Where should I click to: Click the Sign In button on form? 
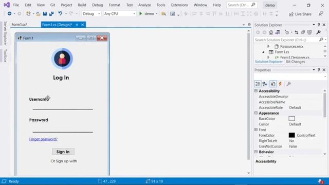[63, 152]
